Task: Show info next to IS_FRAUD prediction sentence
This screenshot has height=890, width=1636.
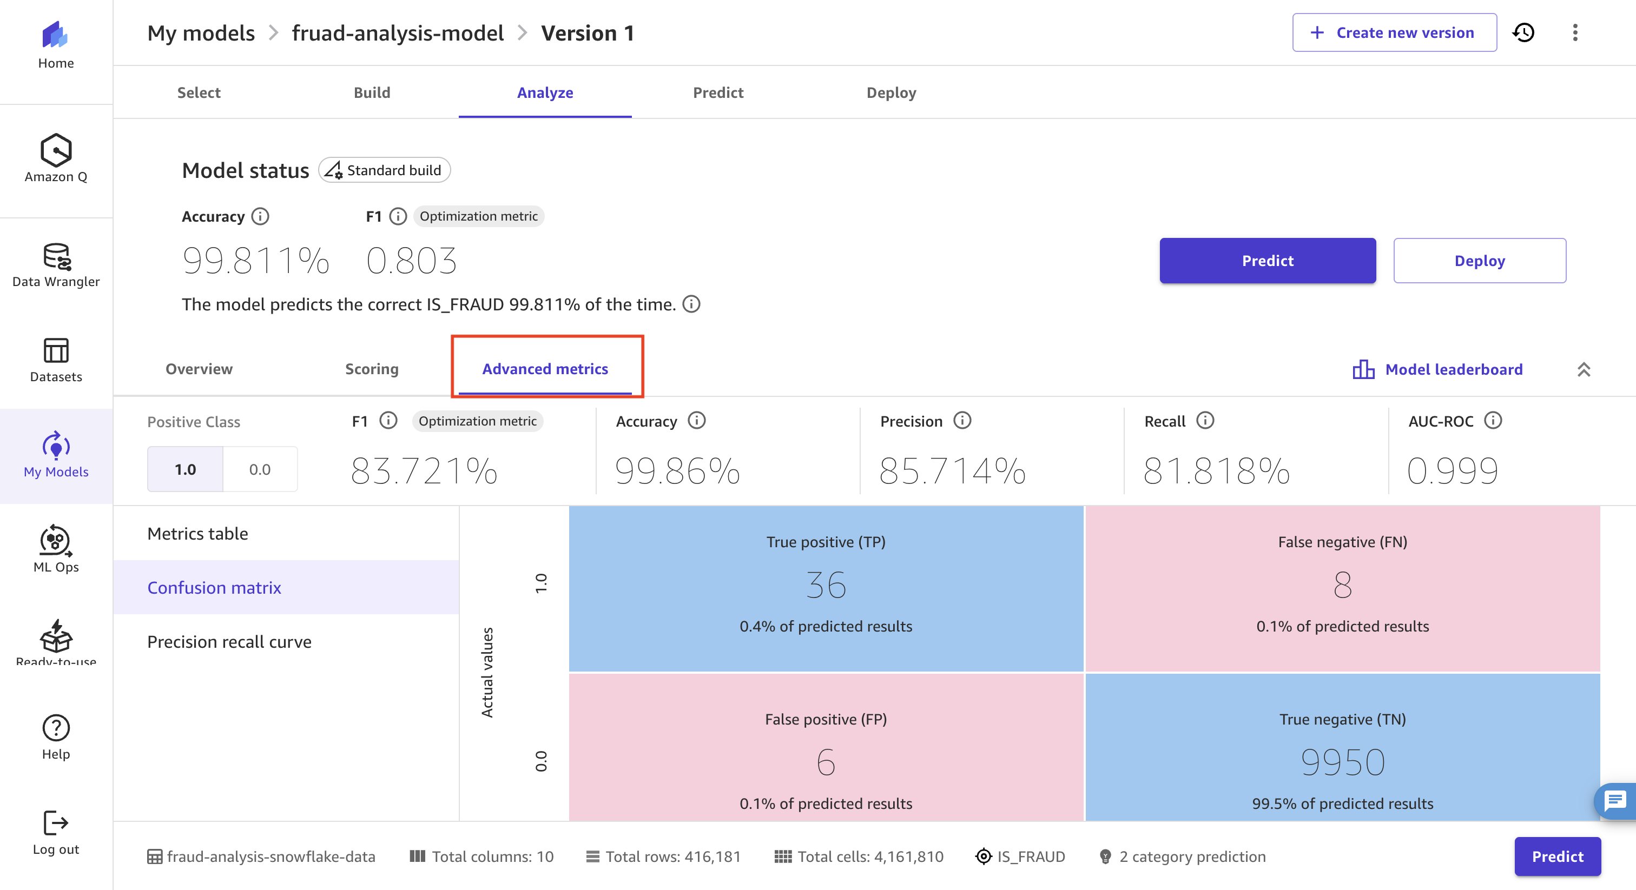Action: pyautogui.click(x=691, y=304)
